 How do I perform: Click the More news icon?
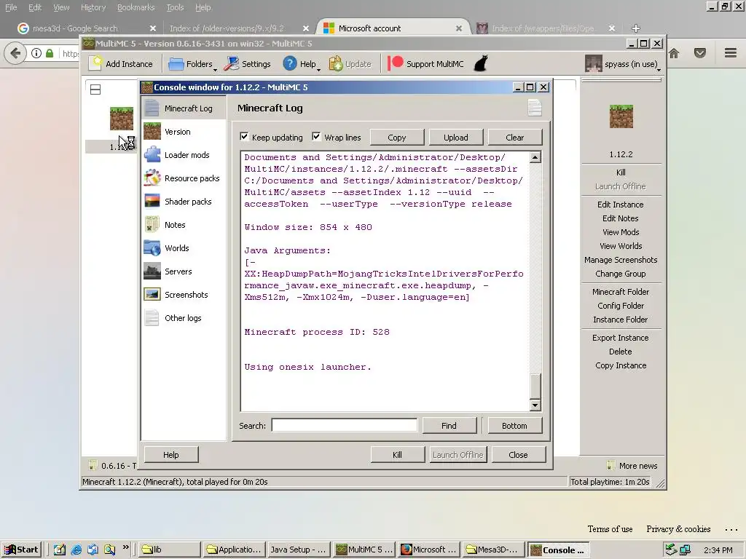coord(611,465)
